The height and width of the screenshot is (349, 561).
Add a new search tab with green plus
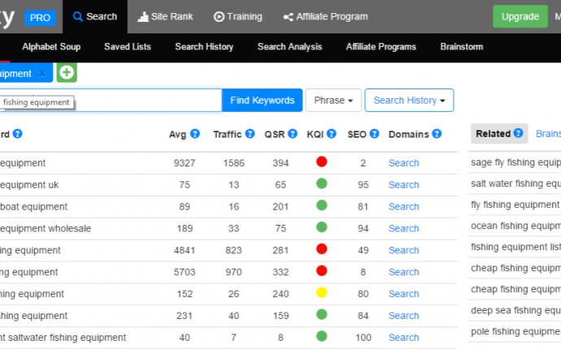point(67,73)
